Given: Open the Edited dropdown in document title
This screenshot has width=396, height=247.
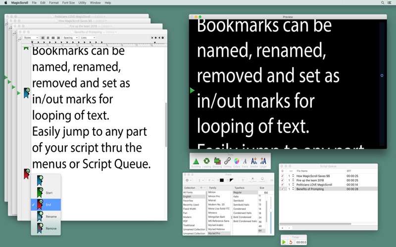Looking at the screenshot, I should tap(111, 32).
